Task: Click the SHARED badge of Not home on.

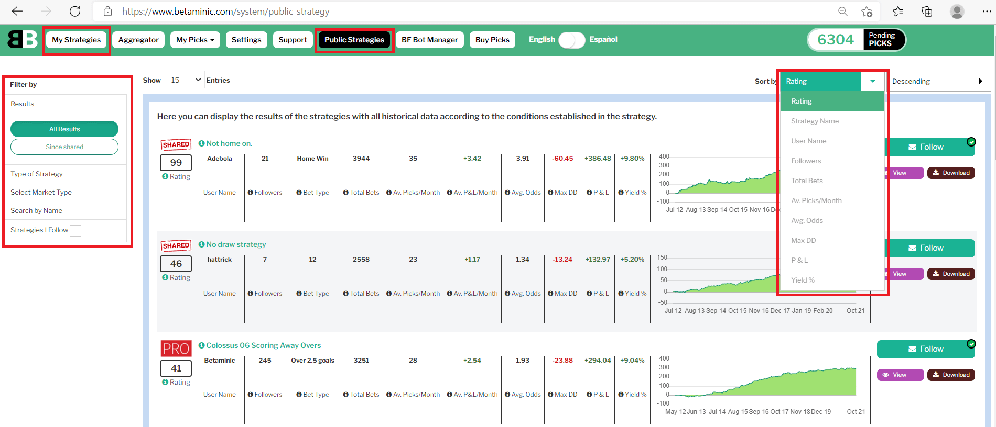Action: point(176,144)
